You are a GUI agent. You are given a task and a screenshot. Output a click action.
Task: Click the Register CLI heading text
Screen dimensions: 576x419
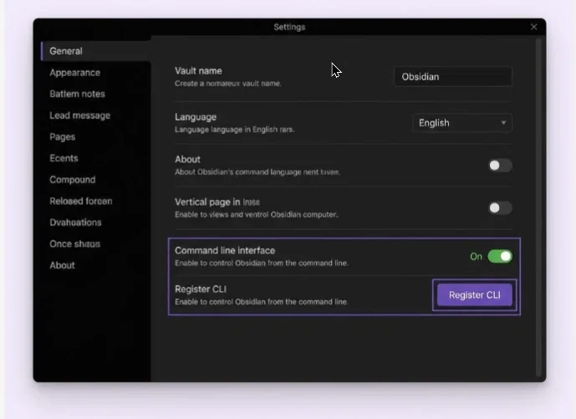(201, 289)
